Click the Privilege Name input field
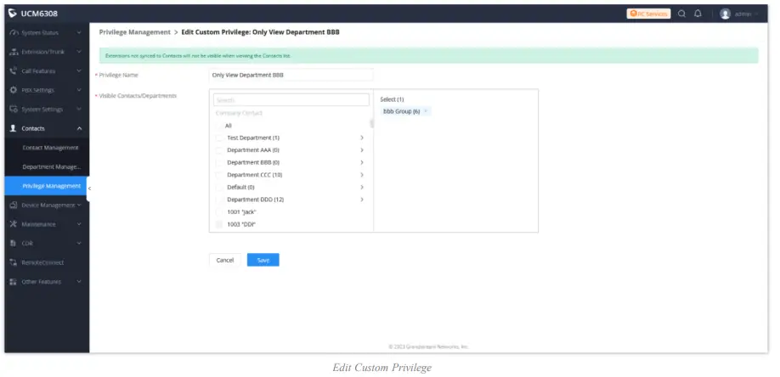This screenshot has width=780, height=377. pyautogui.click(x=291, y=75)
